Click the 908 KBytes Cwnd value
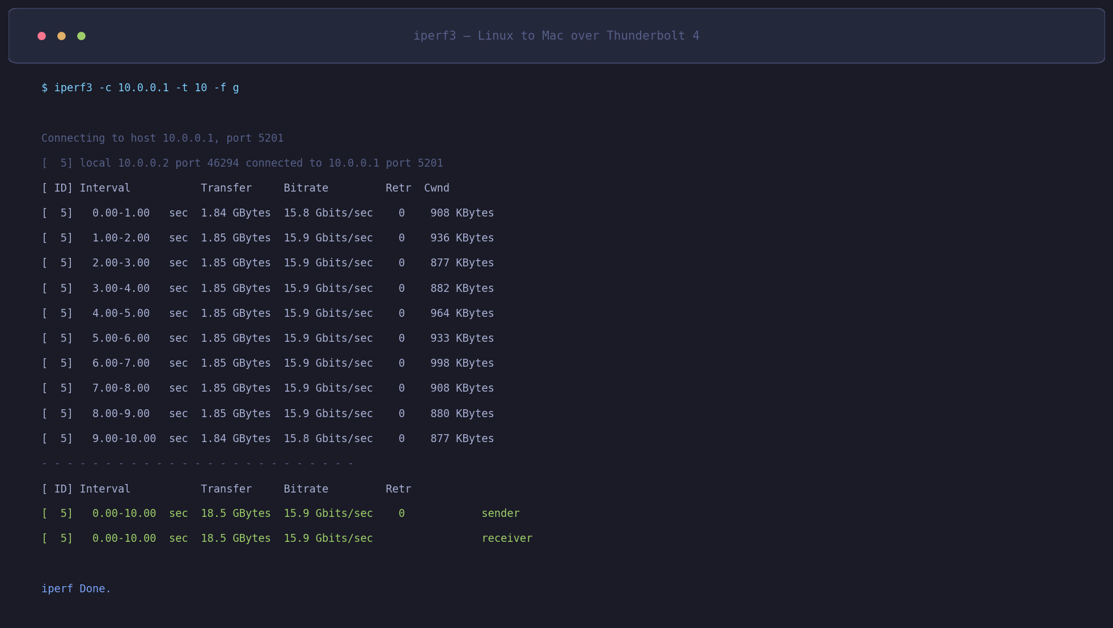Viewport: 1113px width, 628px height. (x=462, y=213)
